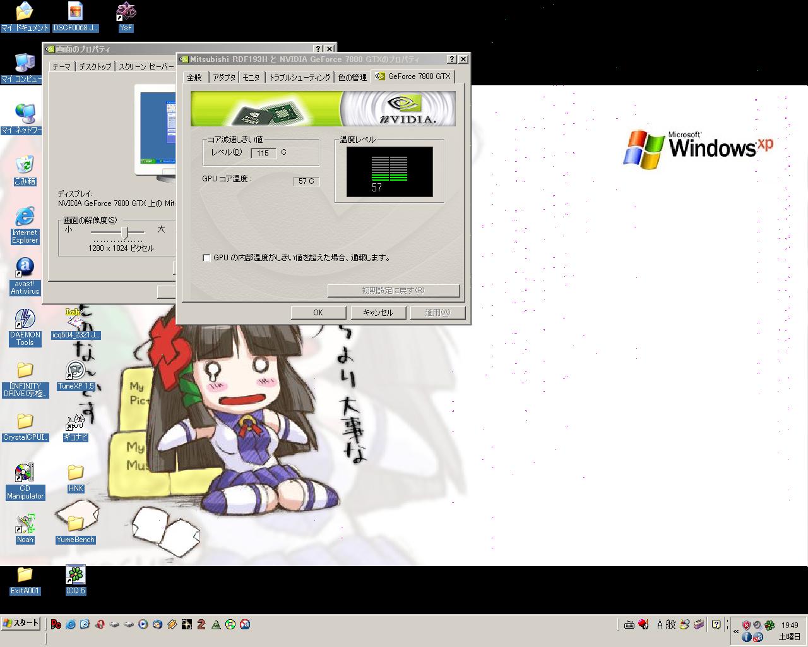Click the A 般 IME input mode indicator
808x647 pixels.
click(x=666, y=624)
